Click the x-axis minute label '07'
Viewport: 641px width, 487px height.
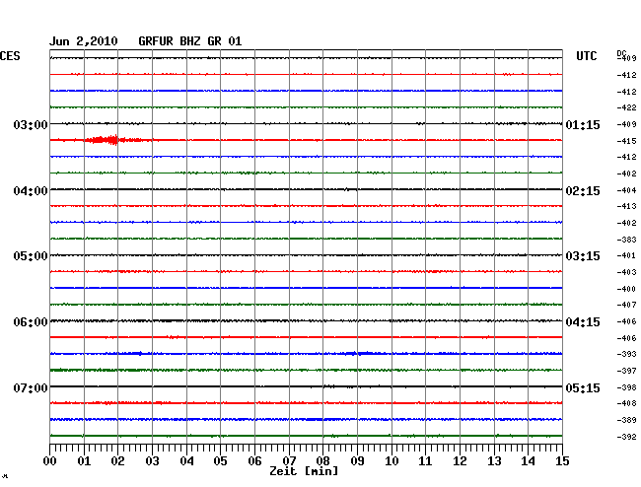coord(289,461)
